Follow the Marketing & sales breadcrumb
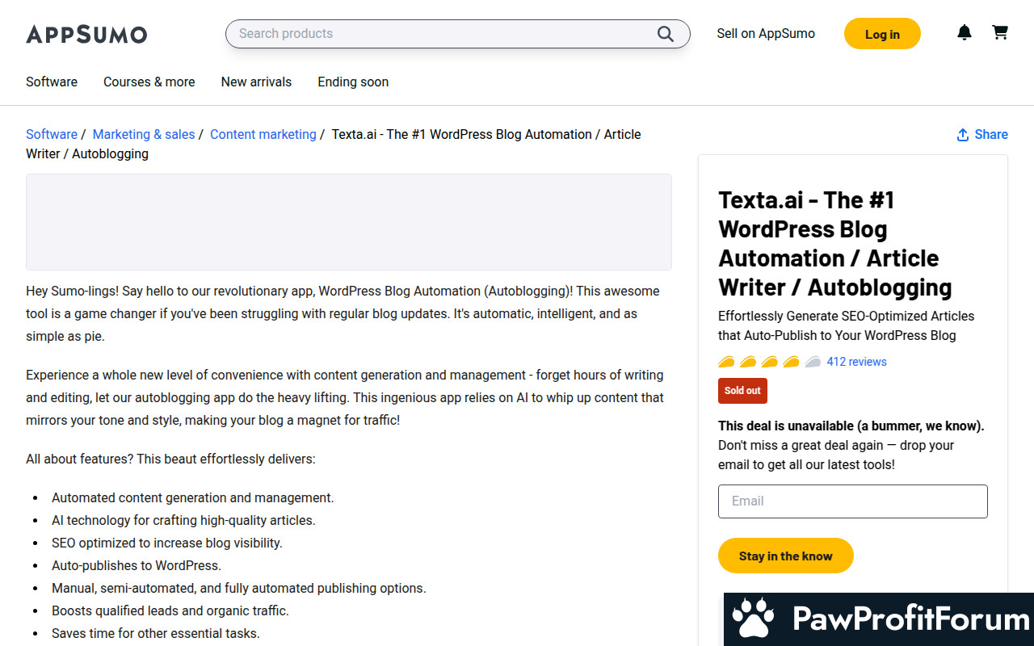1034x646 pixels. pyautogui.click(x=144, y=135)
